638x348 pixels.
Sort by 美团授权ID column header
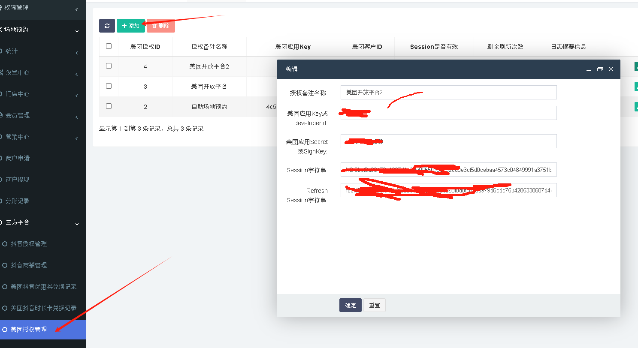(145, 47)
